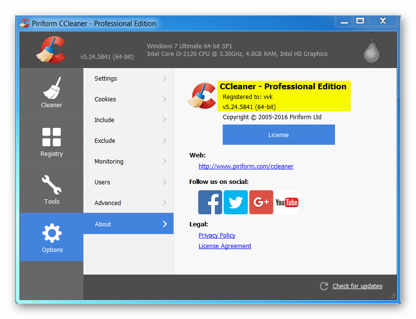Open the Exclude options page
This screenshot has width=416, height=319.
[x=128, y=140]
